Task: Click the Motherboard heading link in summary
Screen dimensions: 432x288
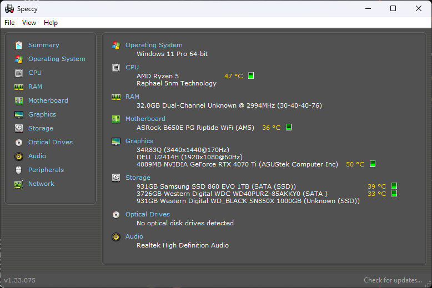Action: tap(145, 119)
